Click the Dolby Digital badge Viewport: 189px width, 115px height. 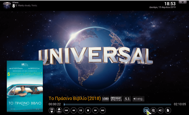[116, 99]
